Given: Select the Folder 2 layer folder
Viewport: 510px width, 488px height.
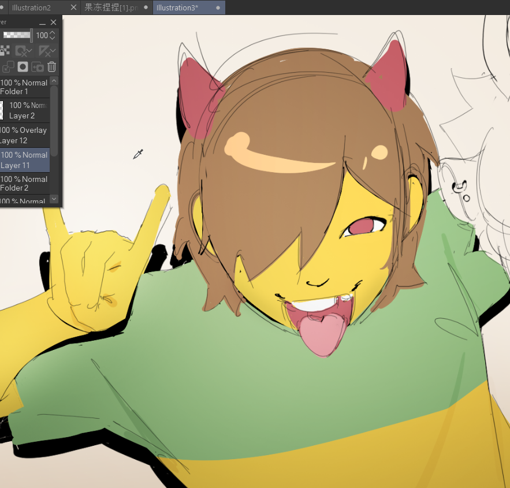Looking at the screenshot, I should (x=25, y=184).
